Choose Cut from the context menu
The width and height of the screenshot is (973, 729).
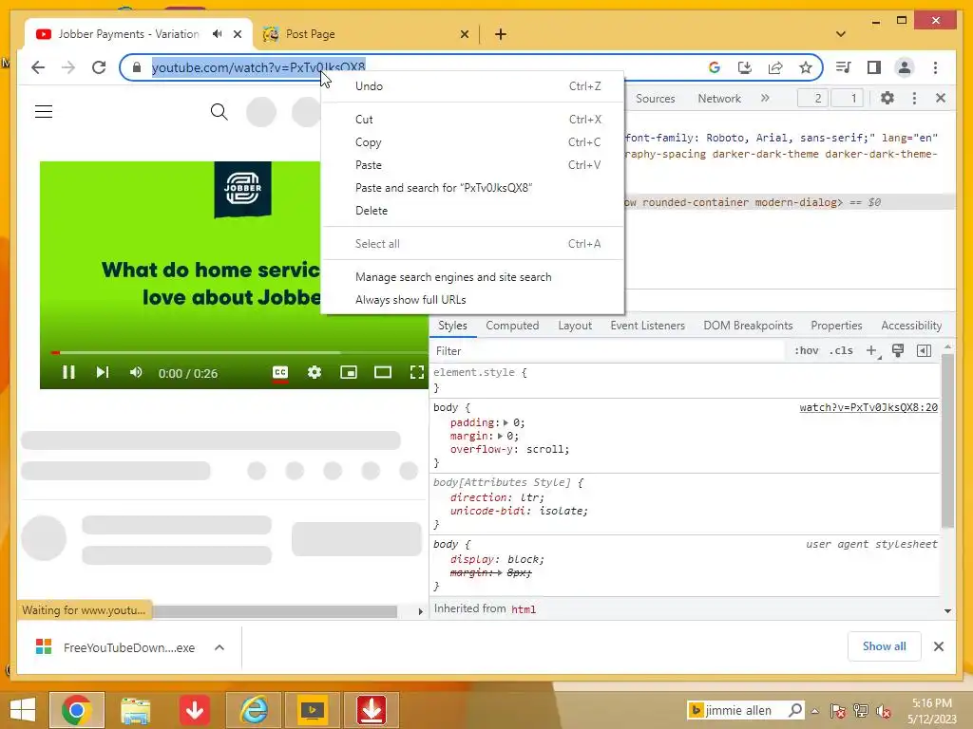[x=472, y=119]
